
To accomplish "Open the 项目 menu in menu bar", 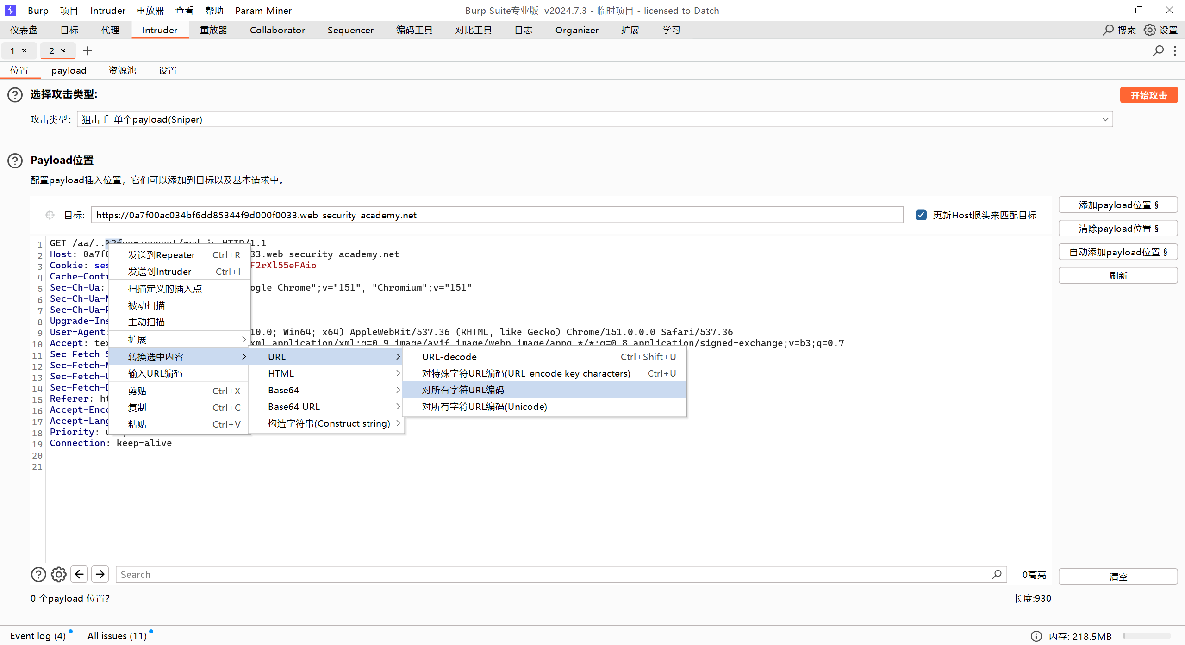I will pos(69,10).
